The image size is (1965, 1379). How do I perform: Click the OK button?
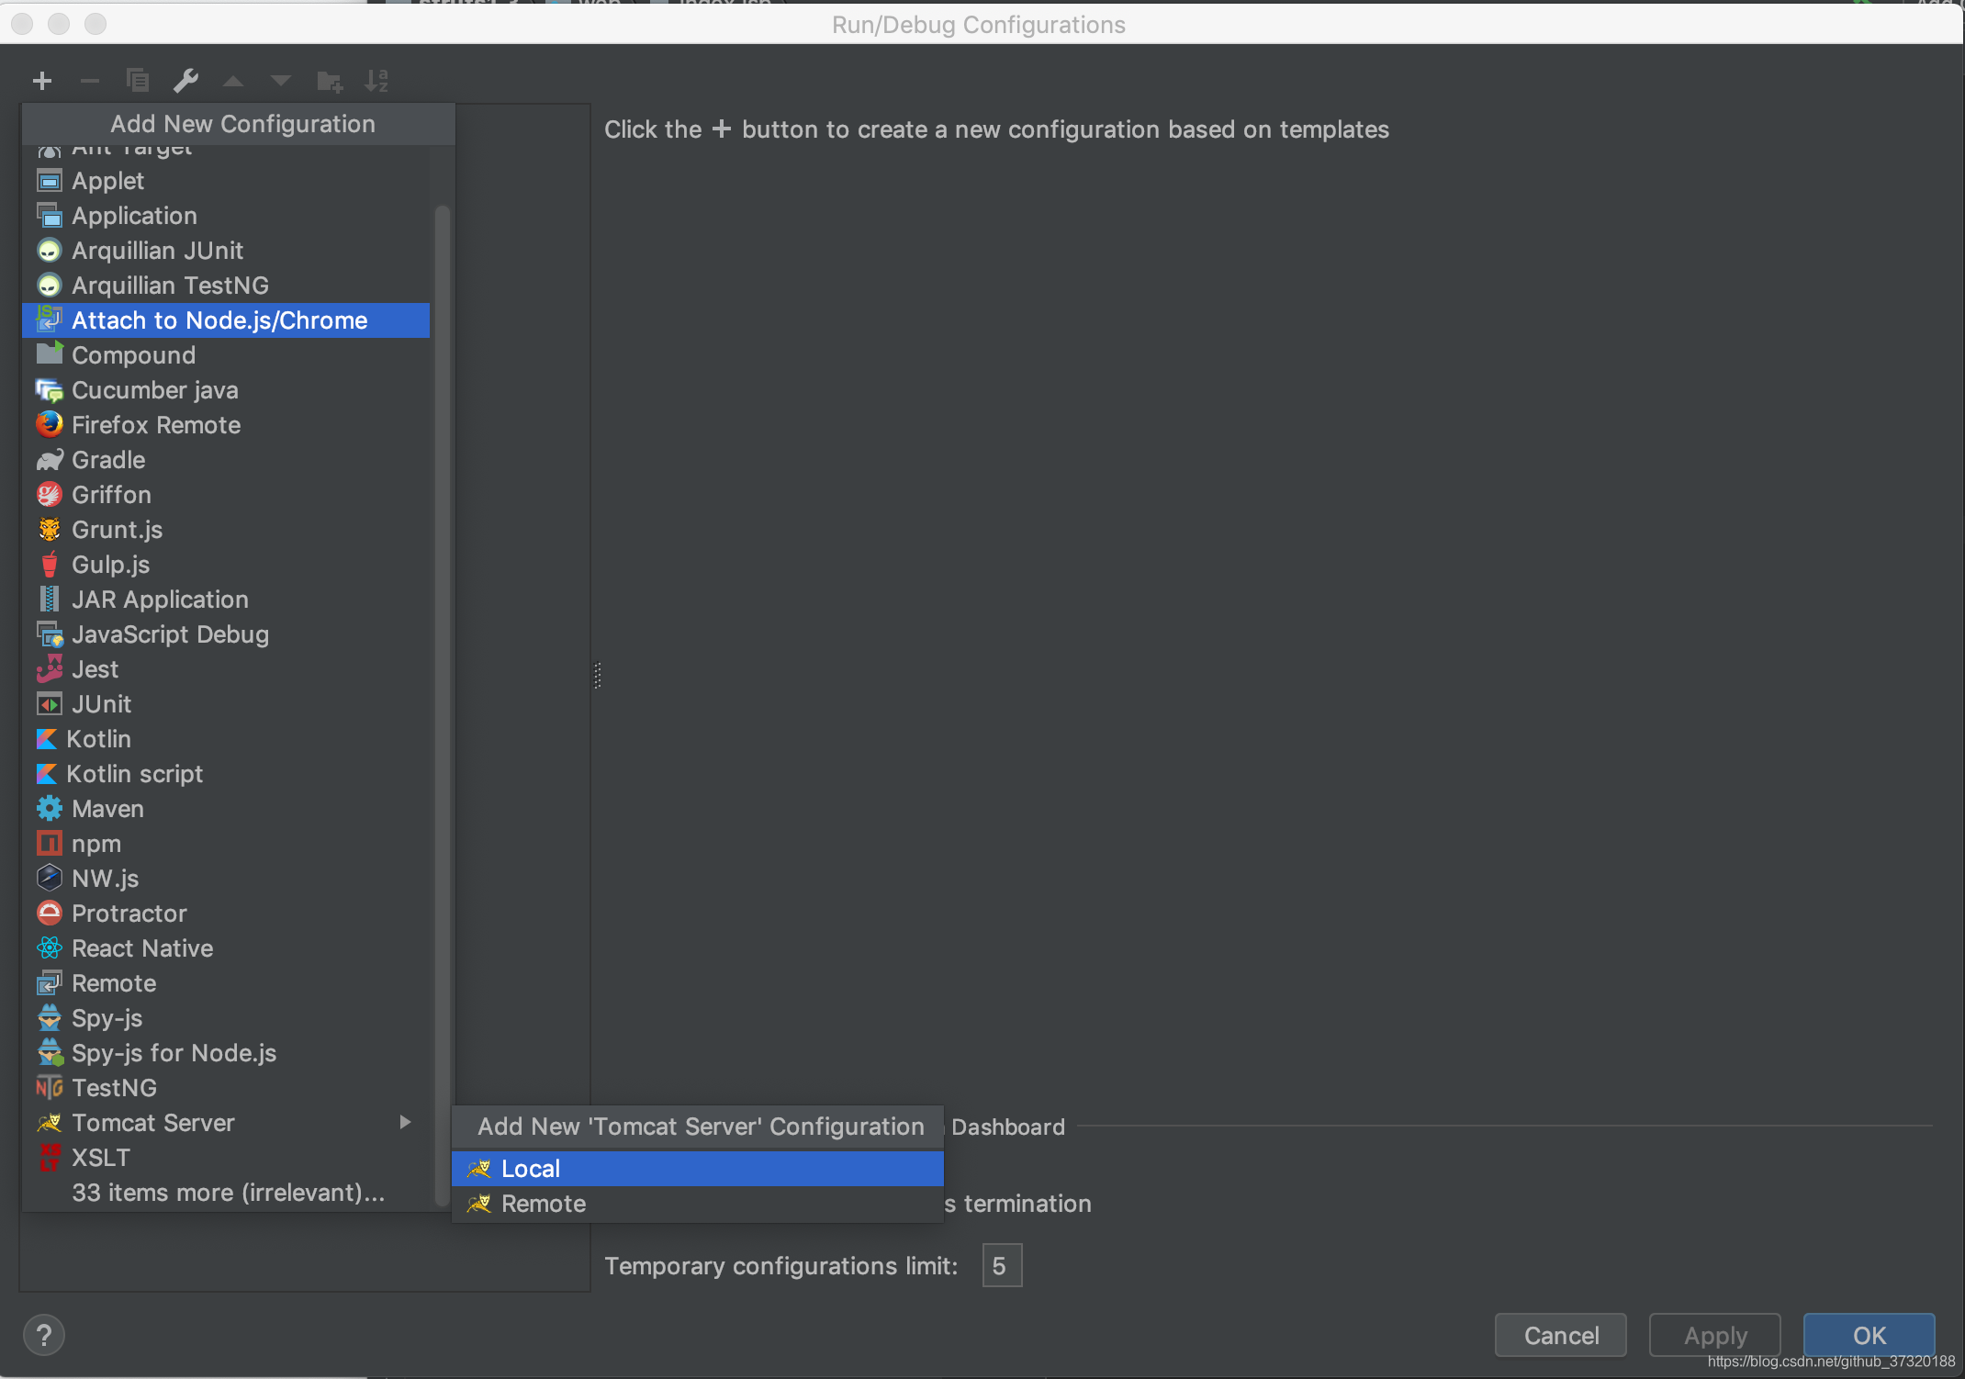[1870, 1336]
